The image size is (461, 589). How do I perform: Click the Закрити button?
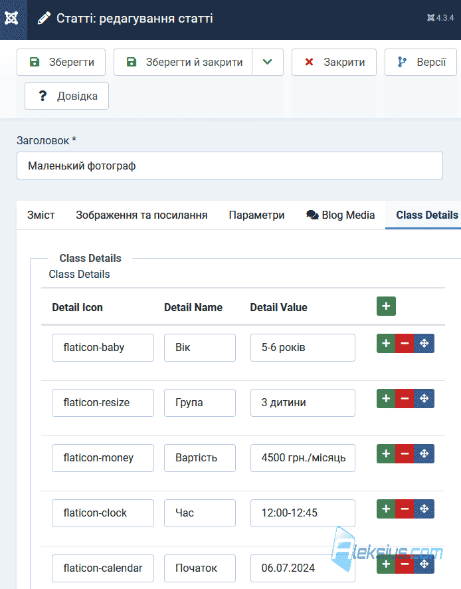pos(334,62)
